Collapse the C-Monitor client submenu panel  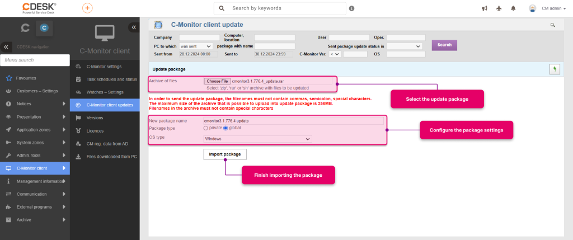coord(134,27)
